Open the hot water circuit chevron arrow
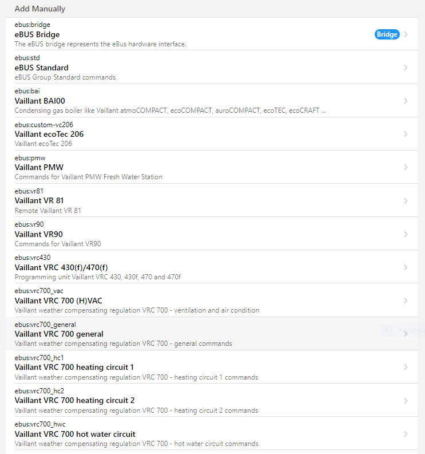425x454 pixels. pyautogui.click(x=406, y=434)
